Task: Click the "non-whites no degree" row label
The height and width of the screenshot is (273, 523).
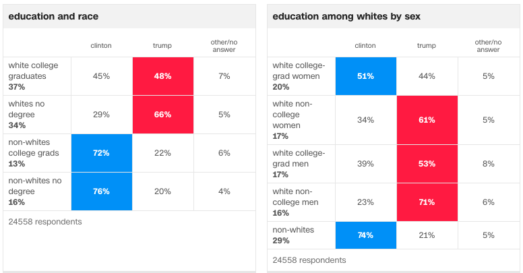Action: click(x=35, y=186)
